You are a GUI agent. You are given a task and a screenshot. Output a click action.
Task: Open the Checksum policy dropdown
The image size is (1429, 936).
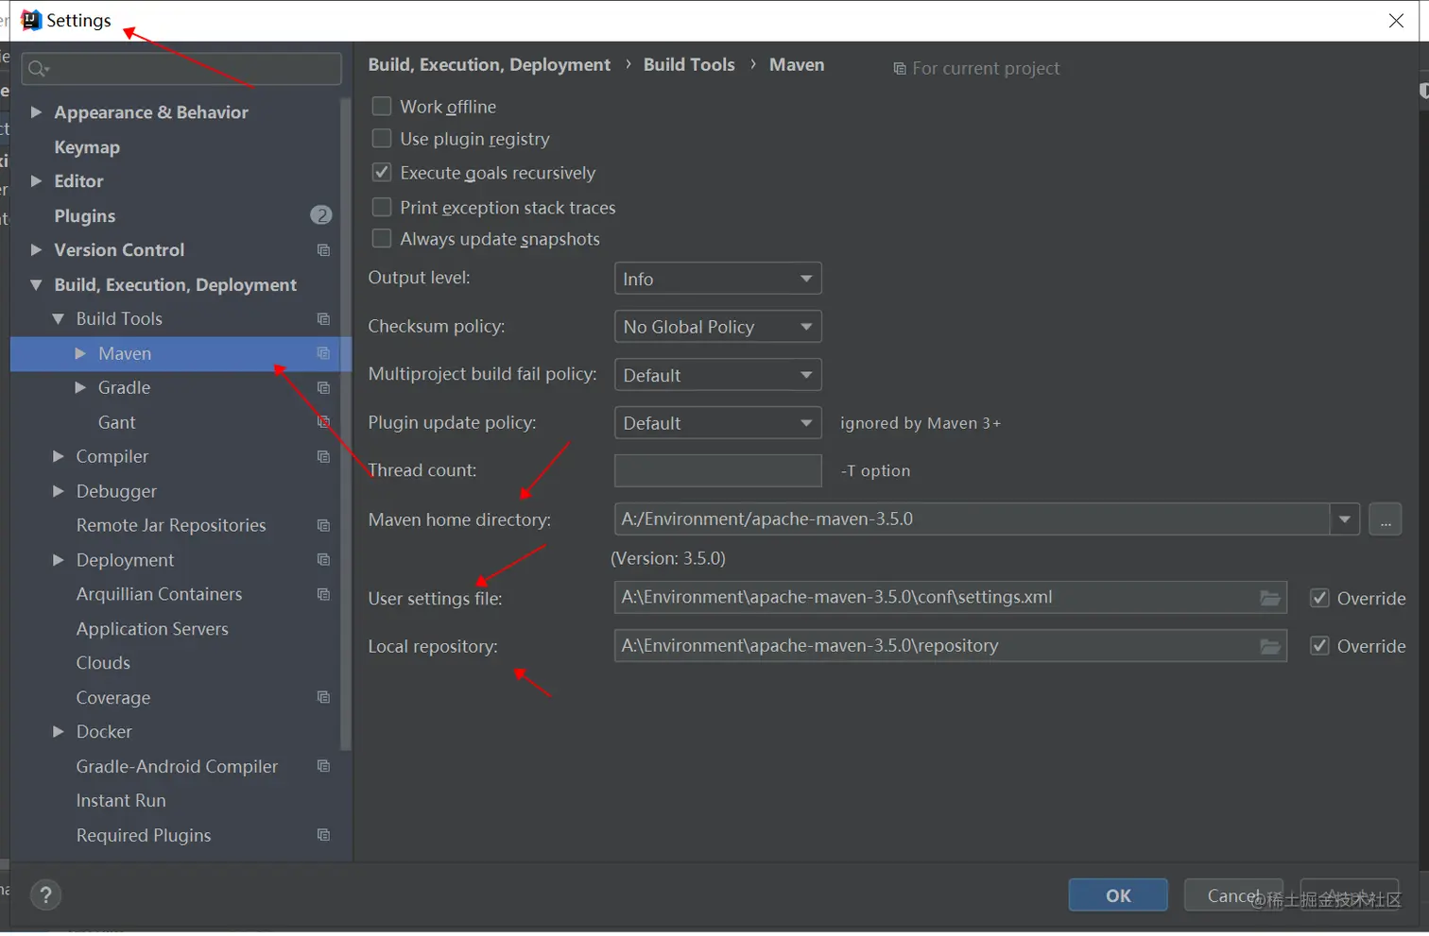pyautogui.click(x=717, y=327)
